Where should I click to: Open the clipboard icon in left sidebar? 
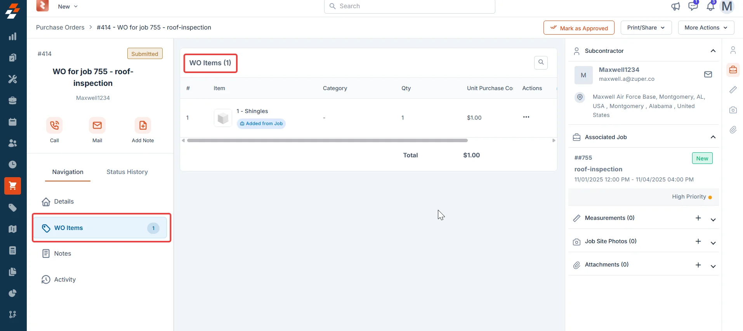13,58
